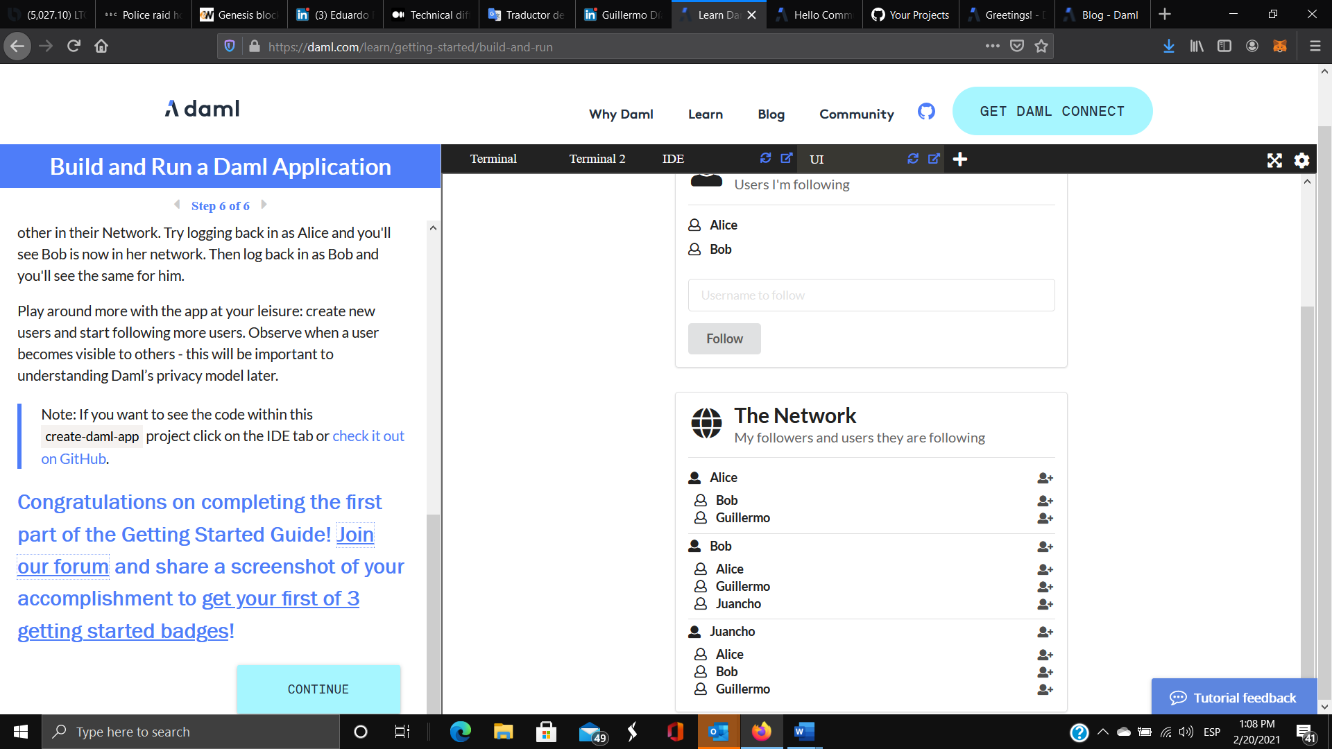
Task: Click refresh icon on IDE tab
Action: tap(765, 158)
